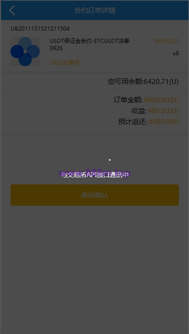Click the 与交易所API接口通讯中 loading message
Viewport: 189px width, 334px height.
coord(94,175)
